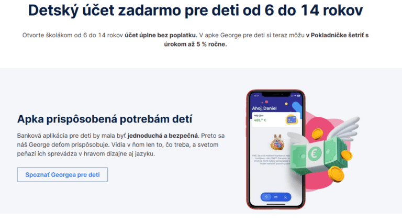
Task: Click the bunny in basket illustration
Action: click(277, 142)
